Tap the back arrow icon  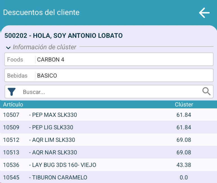click(x=204, y=13)
